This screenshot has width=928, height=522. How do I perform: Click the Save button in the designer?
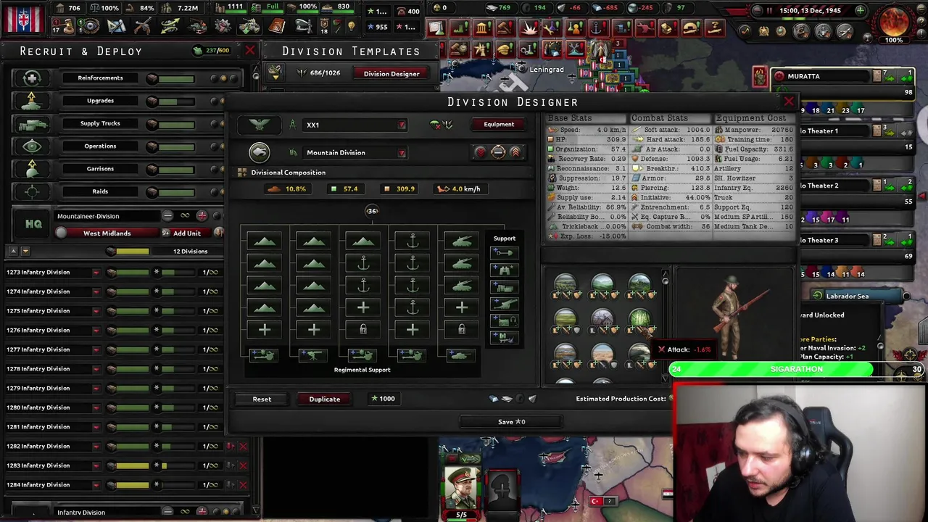(x=511, y=421)
